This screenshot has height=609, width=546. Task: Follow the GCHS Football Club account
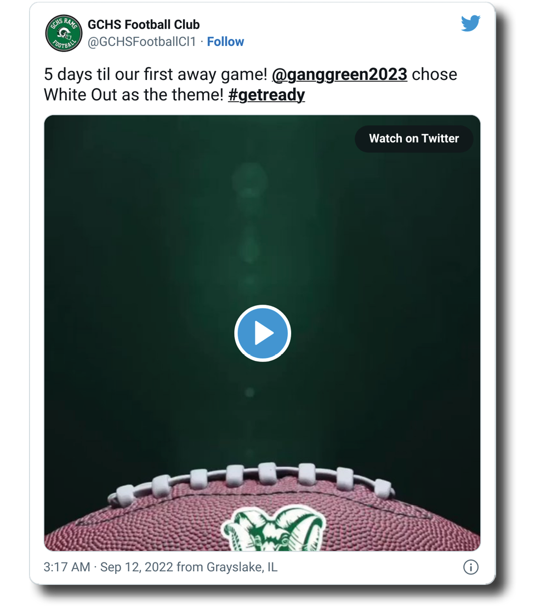coord(225,42)
